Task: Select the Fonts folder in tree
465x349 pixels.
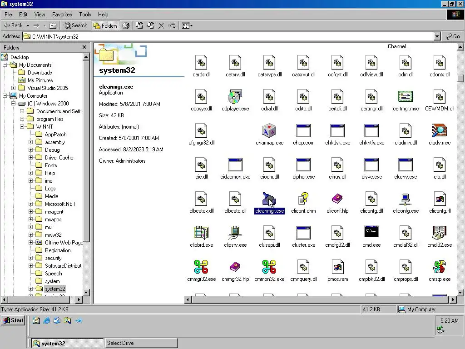Action: [x=51, y=165]
